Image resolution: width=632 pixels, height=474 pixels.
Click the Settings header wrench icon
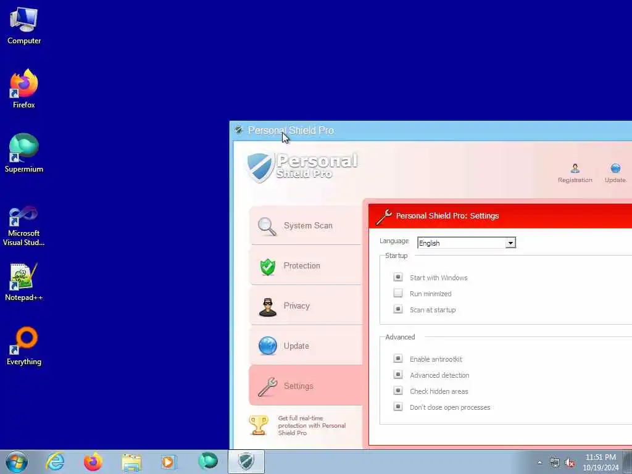point(383,217)
